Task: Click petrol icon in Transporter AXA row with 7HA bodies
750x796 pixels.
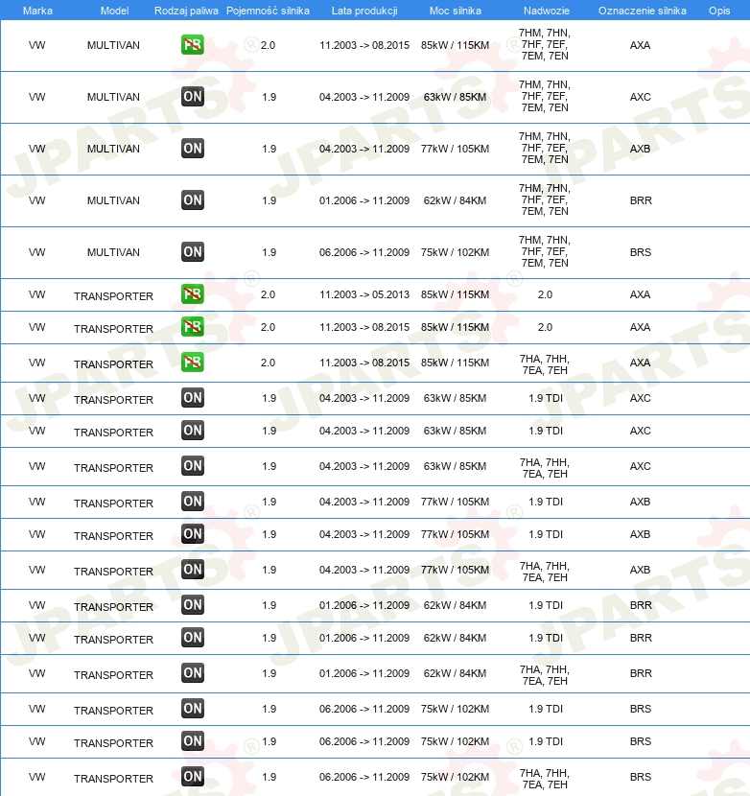Action: click(x=193, y=362)
